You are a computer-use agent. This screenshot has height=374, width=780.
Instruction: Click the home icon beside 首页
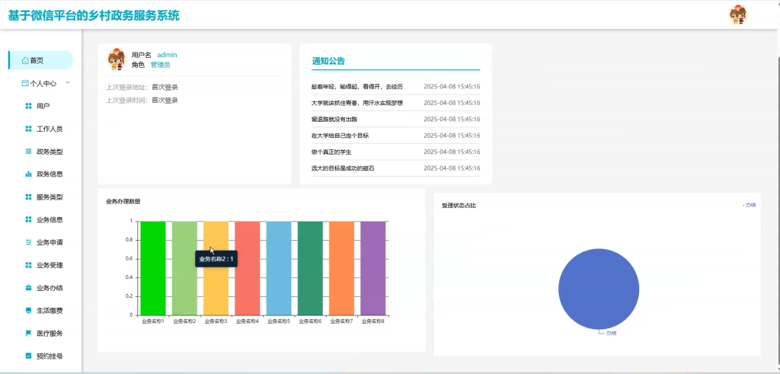pyautogui.click(x=25, y=61)
